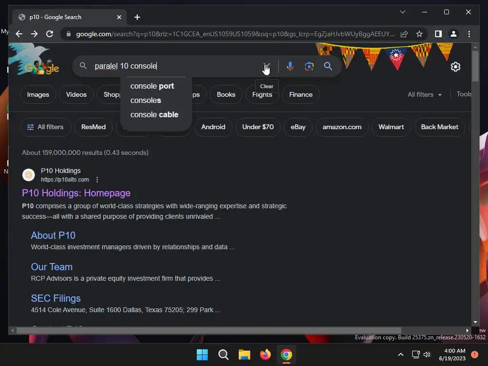Viewport: 488px width, 366px height.
Task: Apply the ResMed filter chip
Action: click(93, 127)
